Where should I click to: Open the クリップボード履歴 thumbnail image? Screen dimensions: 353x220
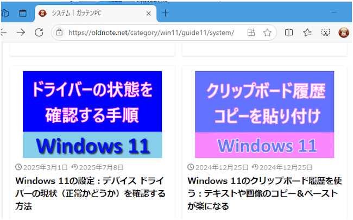click(264, 115)
